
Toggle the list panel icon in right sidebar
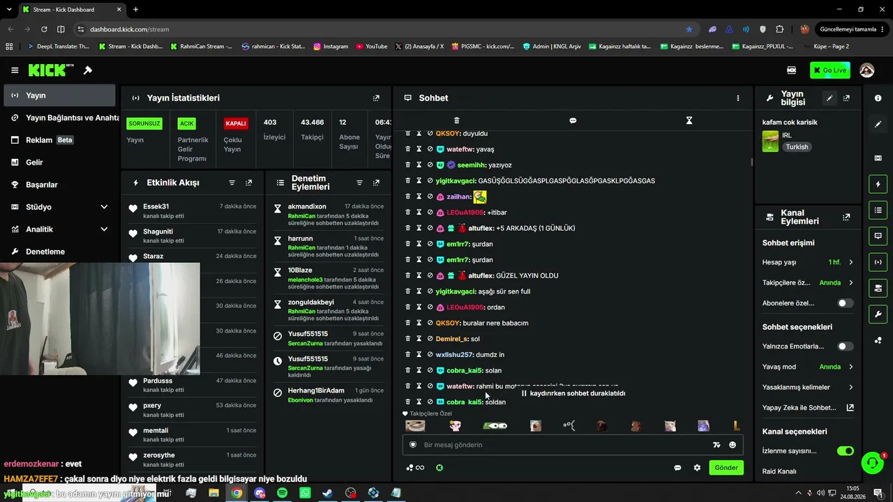point(878,210)
